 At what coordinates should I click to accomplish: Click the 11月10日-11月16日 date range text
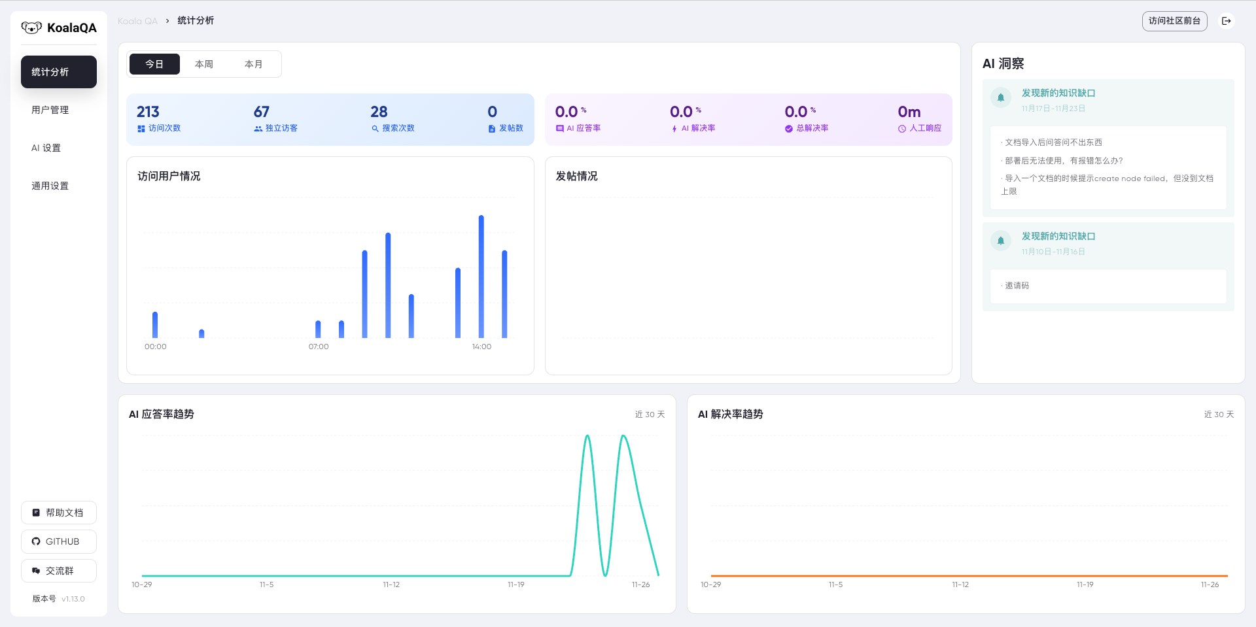[1053, 252]
